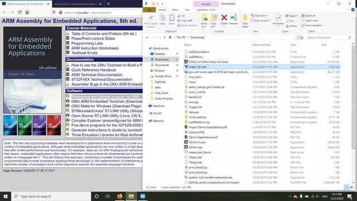Viewport: 357px width, 201px height.
Task: Open the Explorer help icon
Action: [353, 10]
